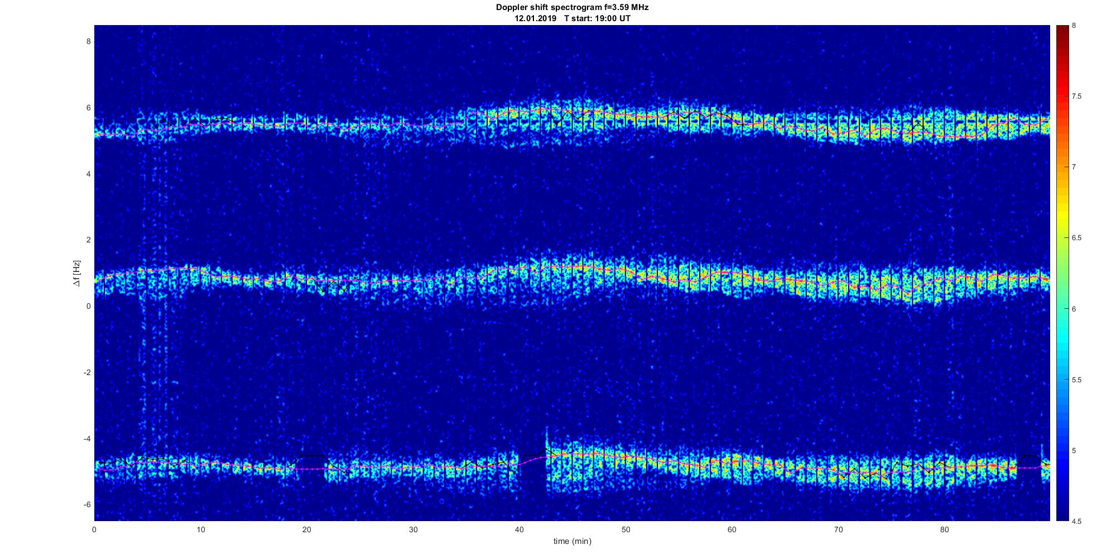This screenshot has height=559, width=1116.
Task: Click the title 'Doppler shift spectrogram f=3.59 MHz'
Action: (572, 7)
